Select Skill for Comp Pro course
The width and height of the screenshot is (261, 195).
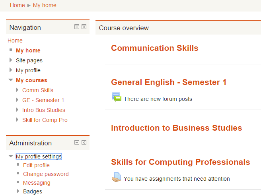45,120
